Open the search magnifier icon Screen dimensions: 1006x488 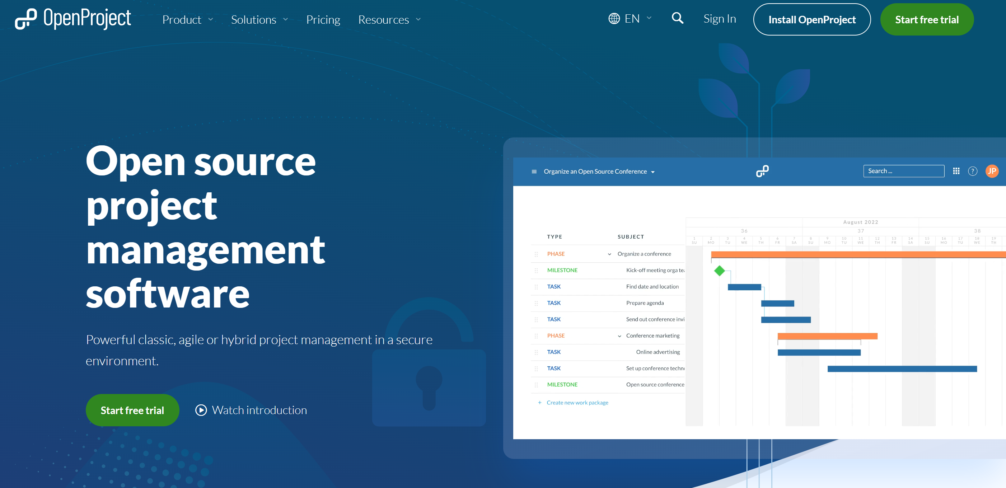pos(678,18)
